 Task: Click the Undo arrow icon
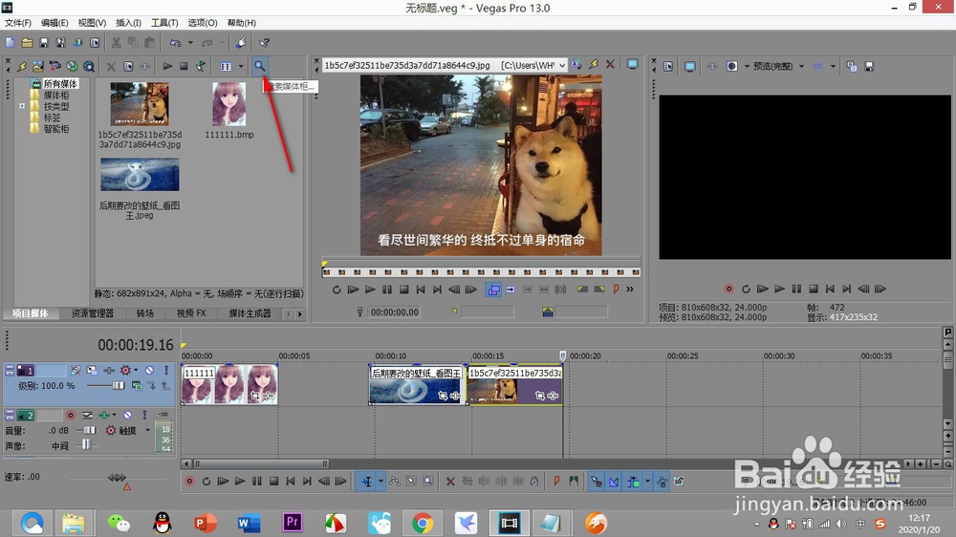176,43
